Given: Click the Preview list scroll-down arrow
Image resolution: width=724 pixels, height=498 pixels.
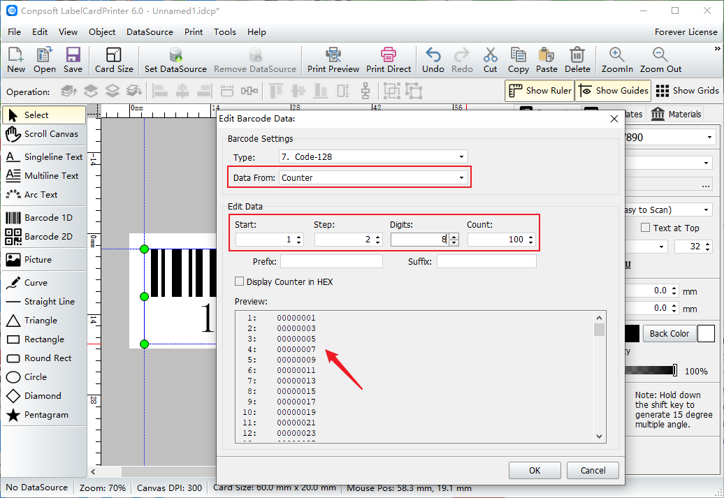Looking at the screenshot, I should coord(600,437).
